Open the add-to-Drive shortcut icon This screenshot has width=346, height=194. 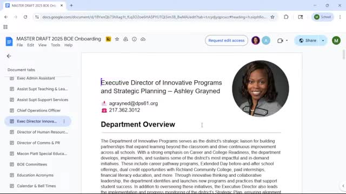pyautogui.click(x=125, y=39)
